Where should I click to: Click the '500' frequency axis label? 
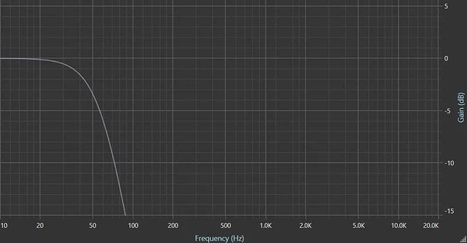226,226
